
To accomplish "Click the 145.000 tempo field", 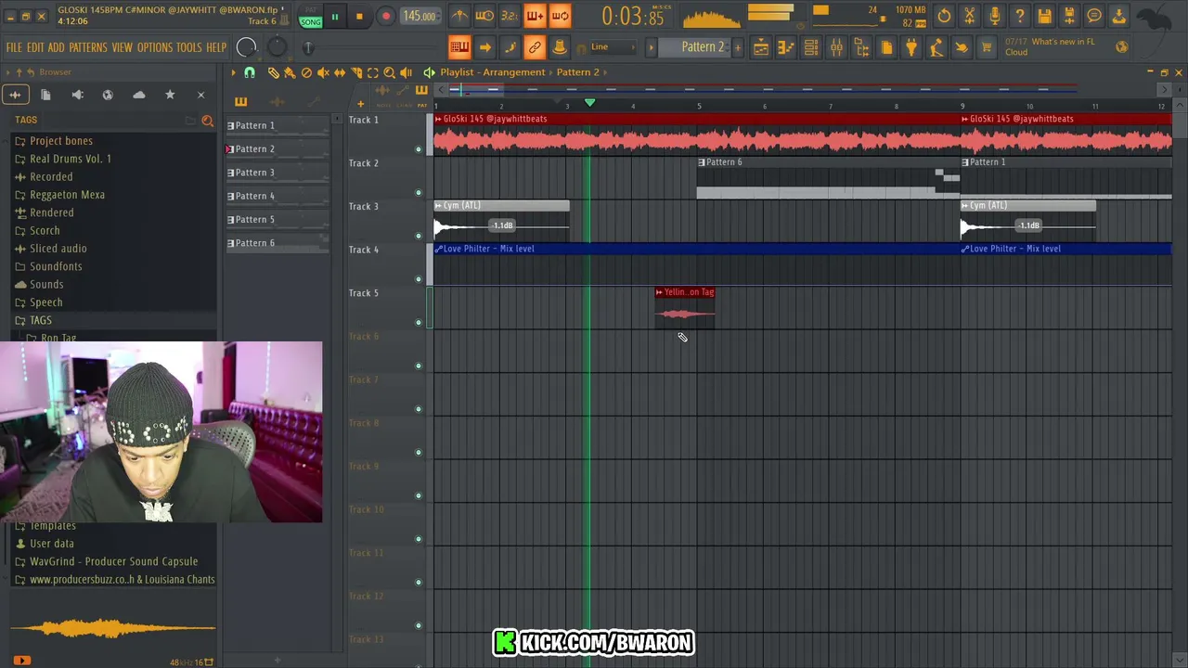I will pyautogui.click(x=420, y=17).
